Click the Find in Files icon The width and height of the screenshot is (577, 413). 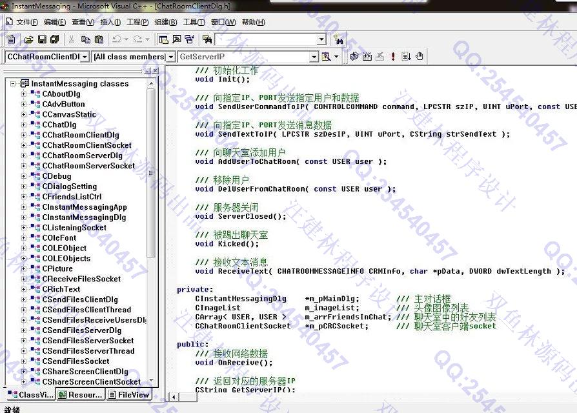pyautogui.click(x=207, y=39)
